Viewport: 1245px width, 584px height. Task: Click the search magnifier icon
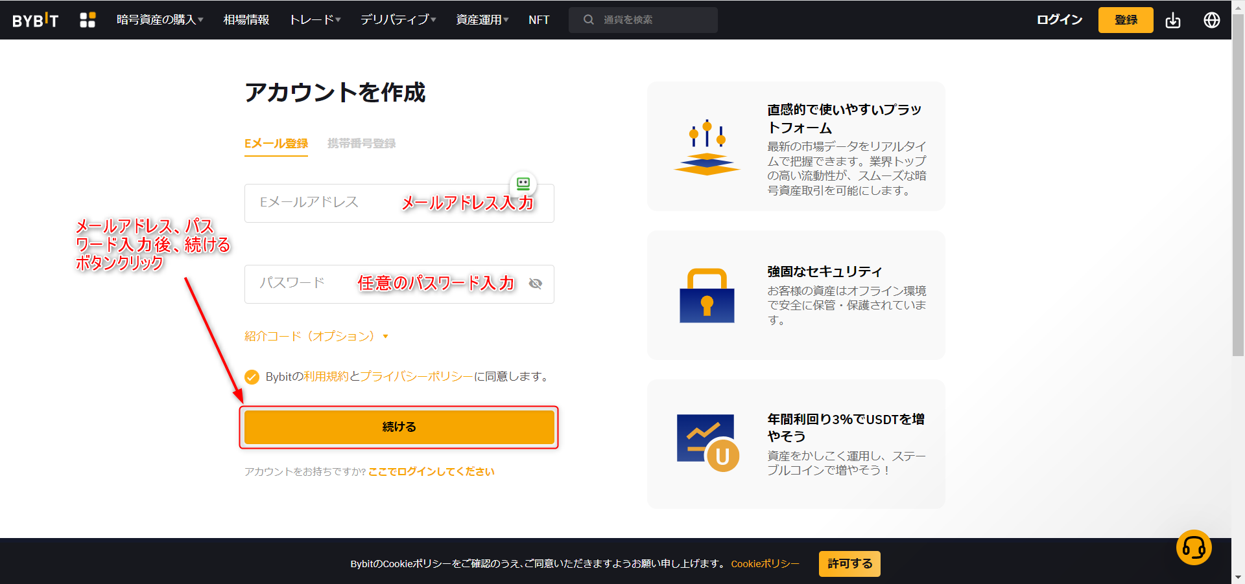pyautogui.click(x=588, y=20)
